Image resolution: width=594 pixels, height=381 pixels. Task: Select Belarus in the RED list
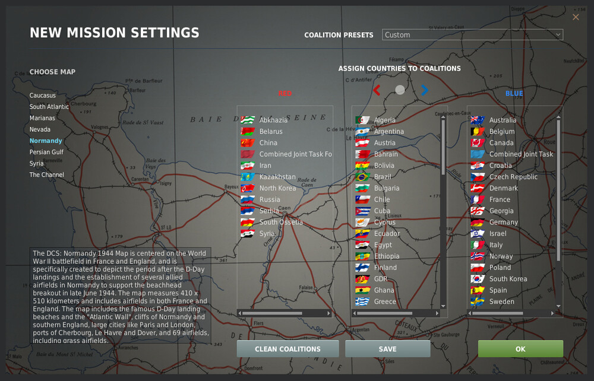pyautogui.click(x=270, y=131)
